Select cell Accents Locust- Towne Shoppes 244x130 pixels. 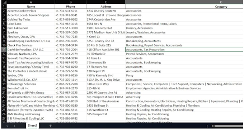(31, 15)
